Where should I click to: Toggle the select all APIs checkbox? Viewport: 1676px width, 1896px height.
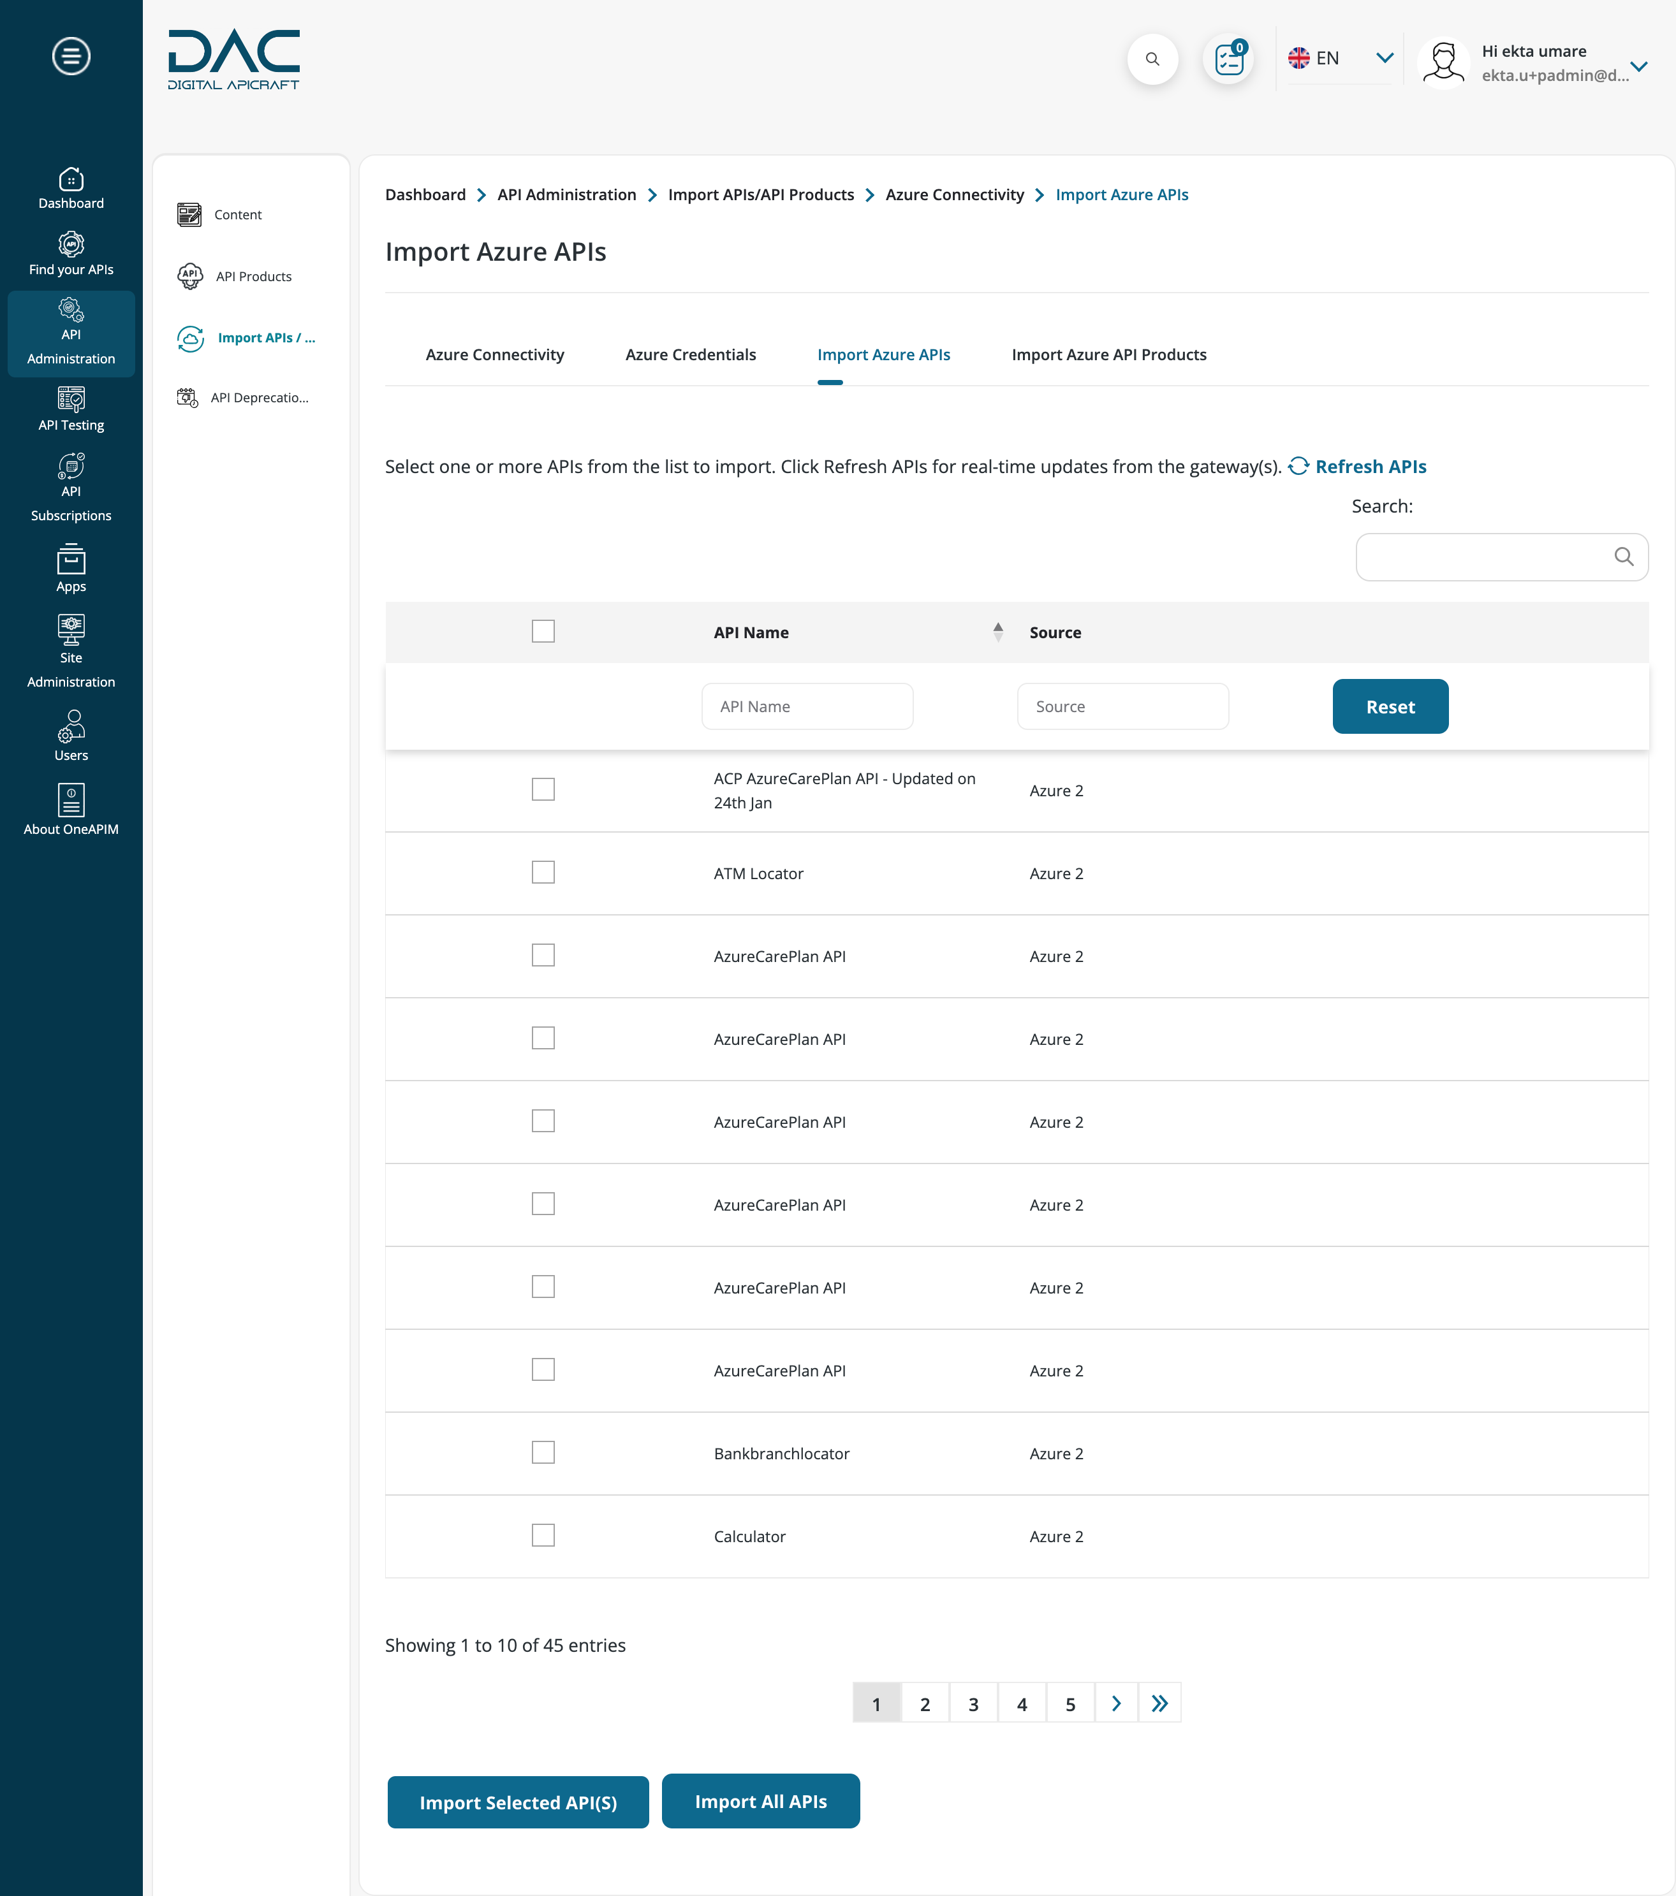543,631
